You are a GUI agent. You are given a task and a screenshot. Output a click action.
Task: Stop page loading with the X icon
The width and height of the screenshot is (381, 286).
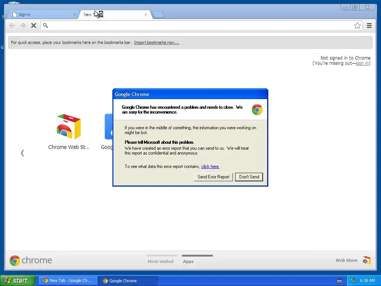click(33, 26)
